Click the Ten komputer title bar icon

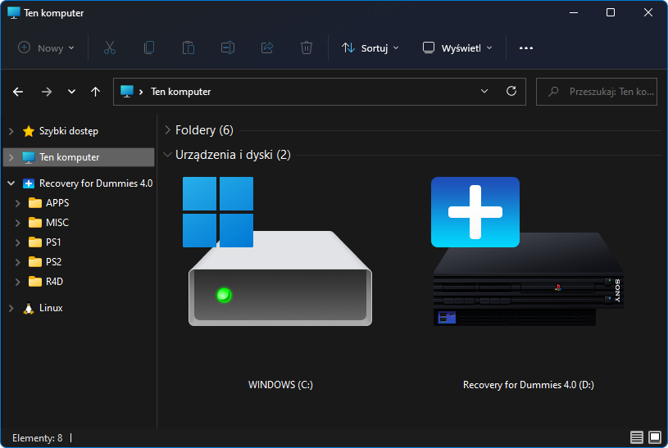pyautogui.click(x=14, y=13)
